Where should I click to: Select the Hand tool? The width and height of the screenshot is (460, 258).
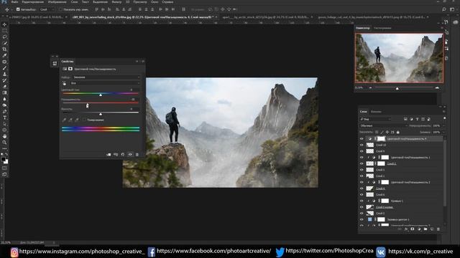(4, 136)
